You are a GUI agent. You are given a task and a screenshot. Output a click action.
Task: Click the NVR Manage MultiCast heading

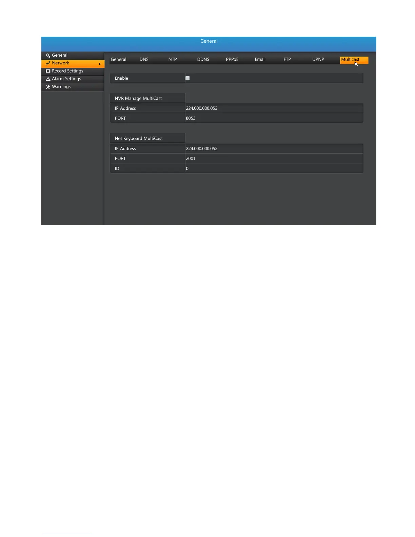(138, 98)
